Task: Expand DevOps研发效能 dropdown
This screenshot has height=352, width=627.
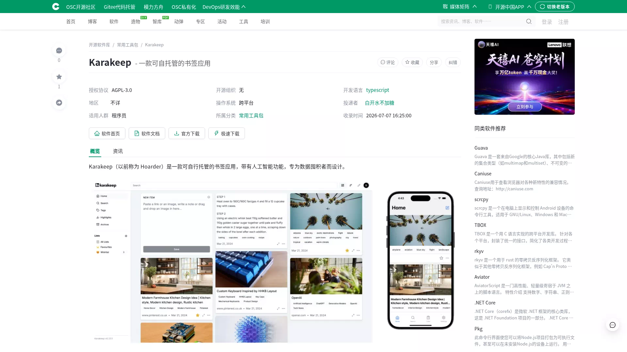Action: (x=224, y=7)
